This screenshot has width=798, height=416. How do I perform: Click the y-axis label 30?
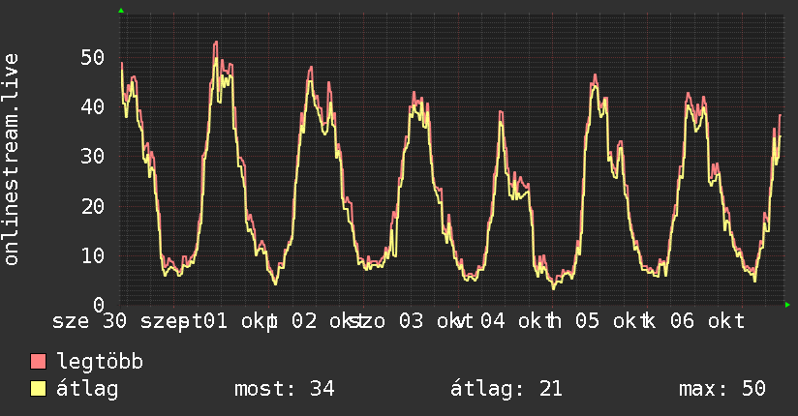92,157
